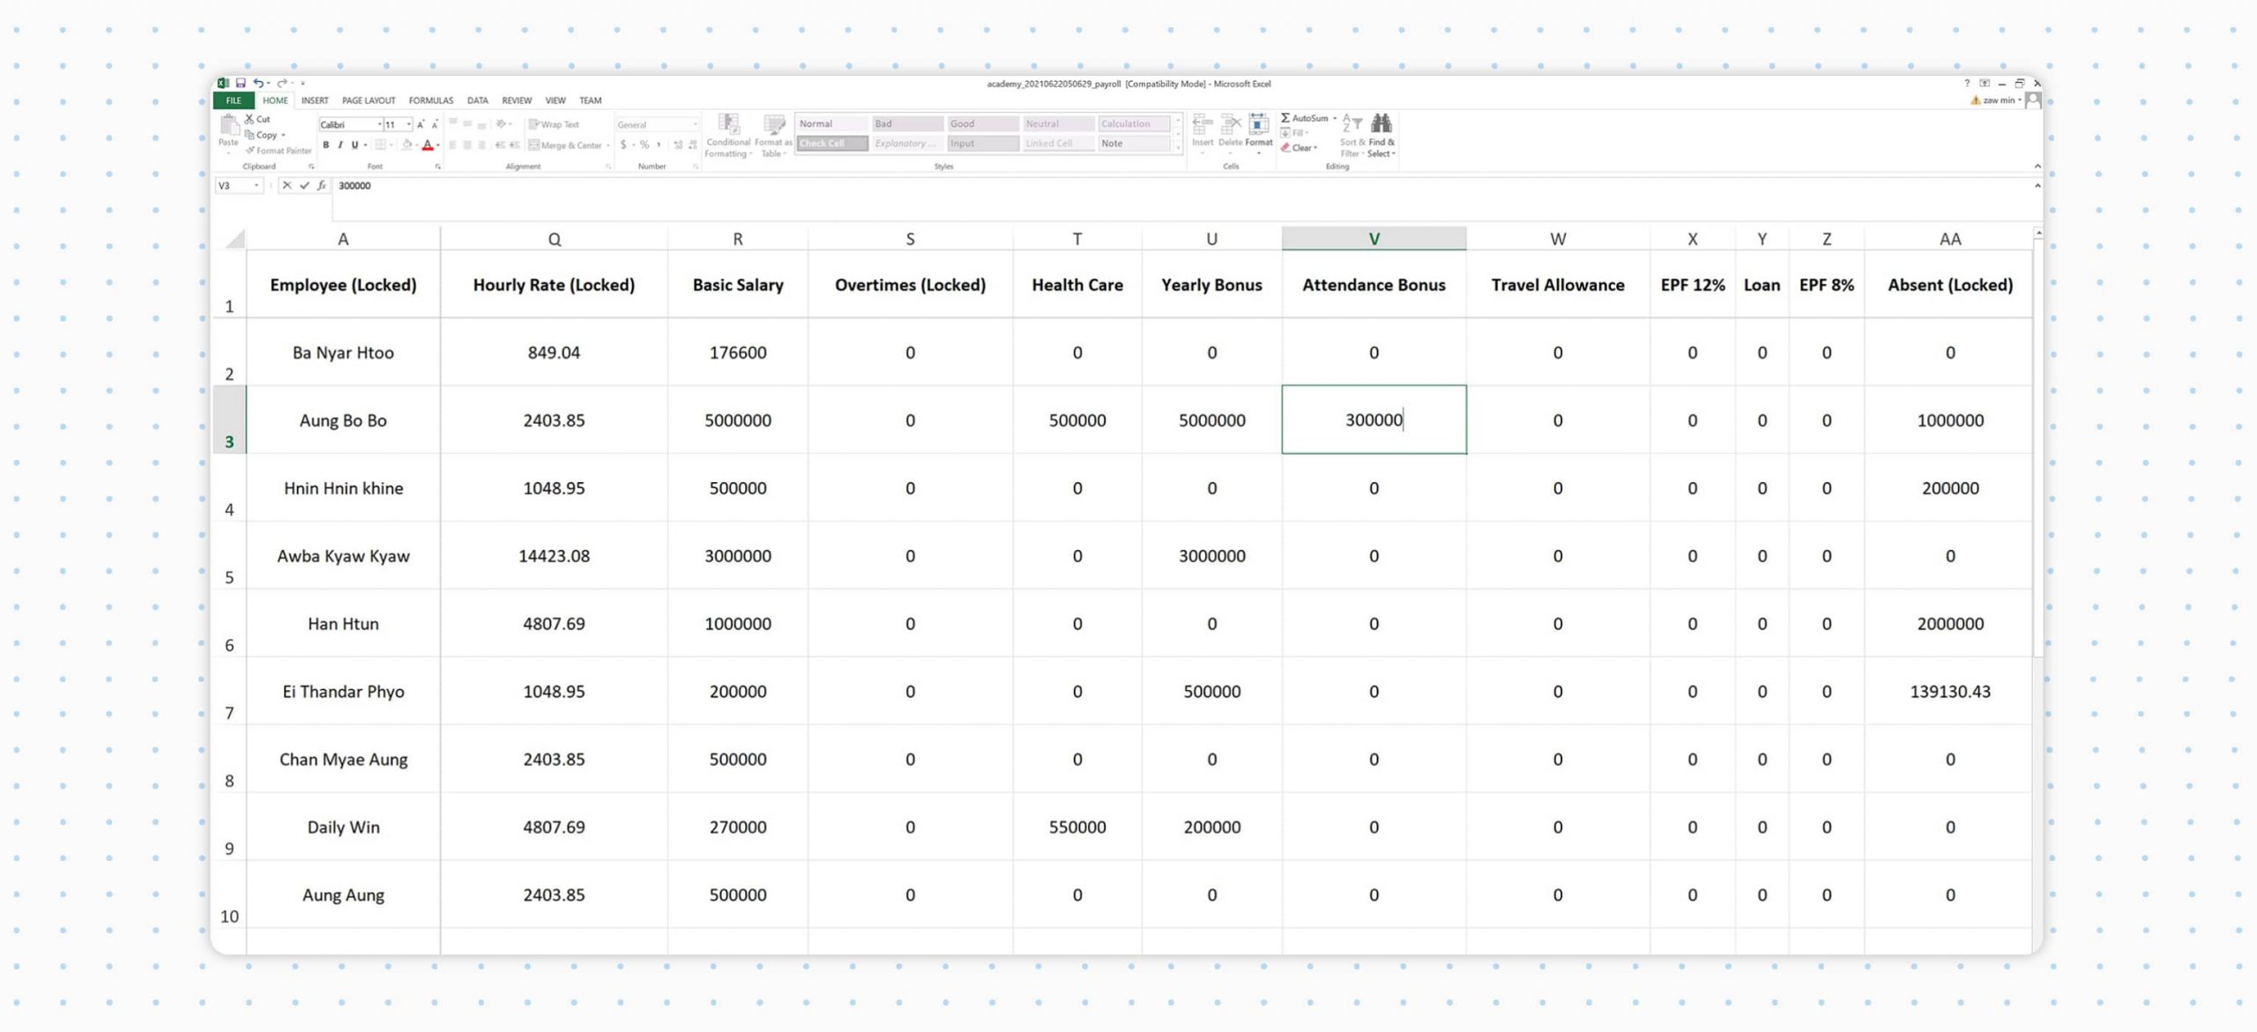The height and width of the screenshot is (1032, 2257).
Task: Open Format as Table menu
Action: pyautogui.click(x=773, y=136)
